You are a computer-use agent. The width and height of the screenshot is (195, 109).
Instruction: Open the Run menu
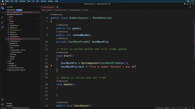(37, 1)
